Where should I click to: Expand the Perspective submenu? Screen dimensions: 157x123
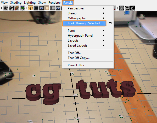click(86, 8)
